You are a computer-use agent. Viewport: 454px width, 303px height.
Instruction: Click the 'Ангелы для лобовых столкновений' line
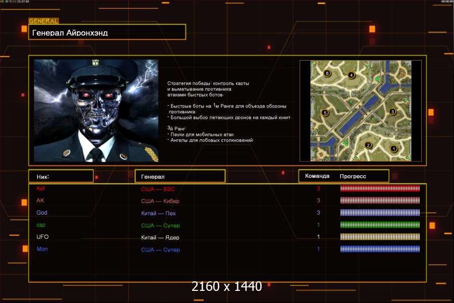[x=210, y=140]
